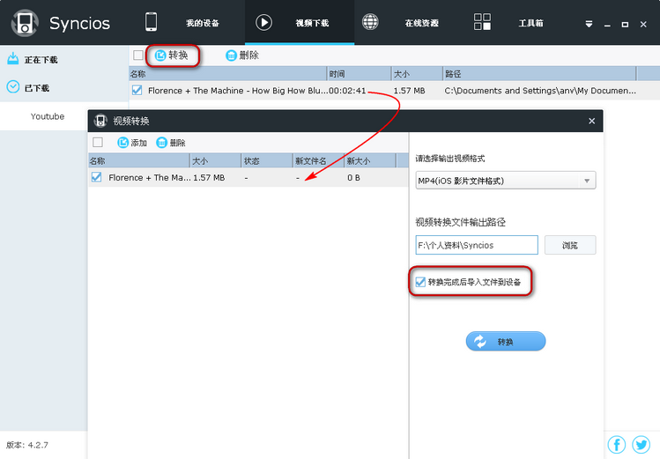Toggle the select-all checkbox in the 视频转换 dialog

coord(98,142)
